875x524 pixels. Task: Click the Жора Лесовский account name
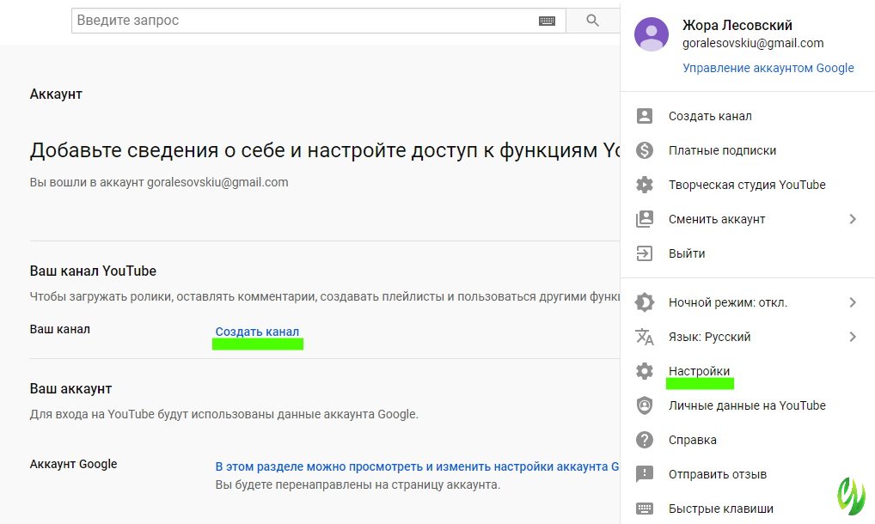[x=737, y=25]
